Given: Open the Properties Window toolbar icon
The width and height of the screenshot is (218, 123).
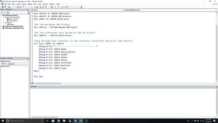Looking at the screenshot, I should point(43,7).
